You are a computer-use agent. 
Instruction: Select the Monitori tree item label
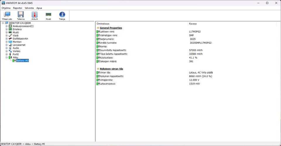click(x=17, y=42)
